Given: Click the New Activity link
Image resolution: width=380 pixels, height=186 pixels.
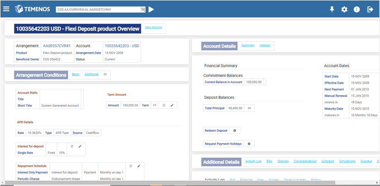Looking at the screenshot, I should (x=153, y=28).
